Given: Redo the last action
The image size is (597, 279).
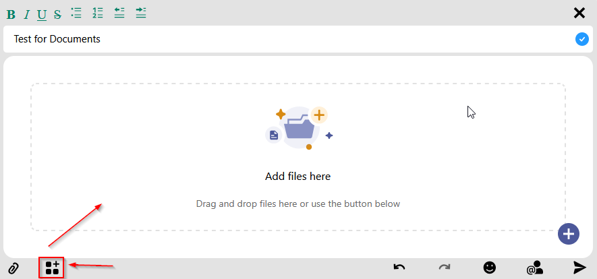Looking at the screenshot, I should (444, 267).
